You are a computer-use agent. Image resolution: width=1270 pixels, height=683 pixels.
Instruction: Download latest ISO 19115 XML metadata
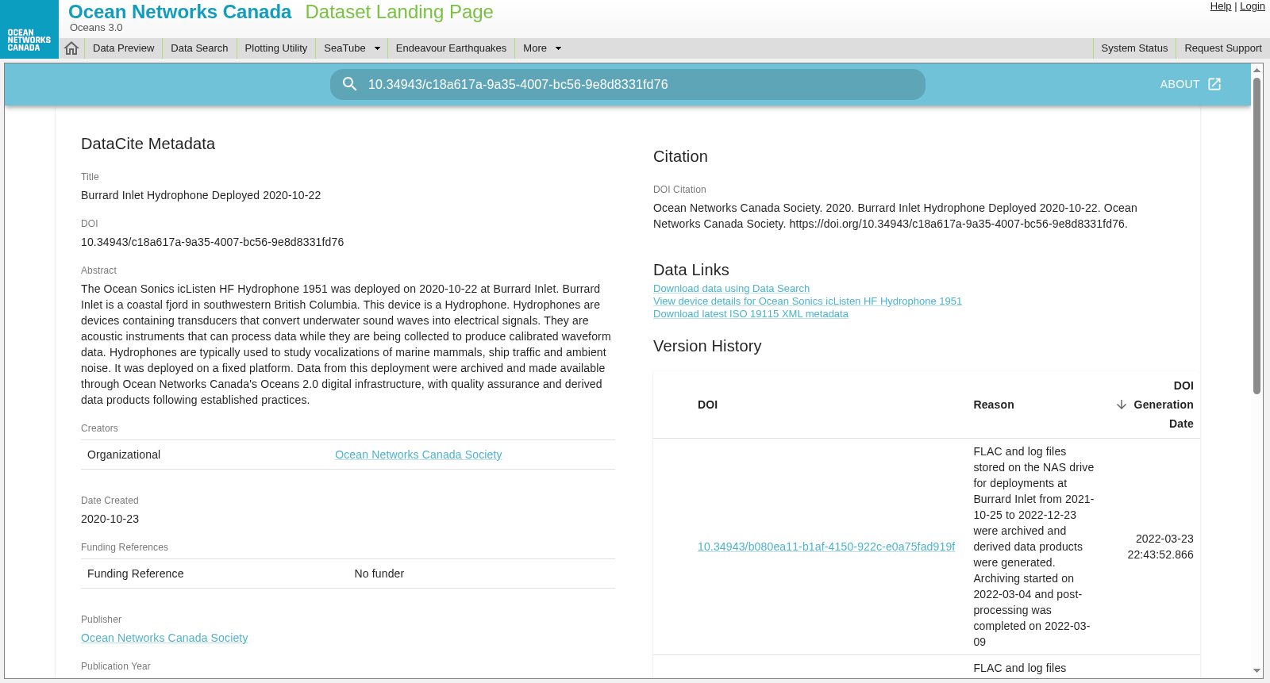[x=750, y=314]
